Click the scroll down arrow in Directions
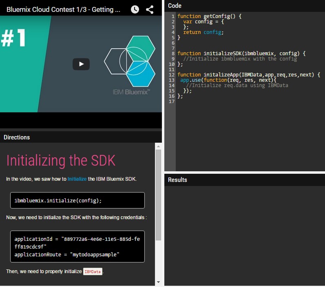Screen dimensions: 325x287 tap(158, 282)
